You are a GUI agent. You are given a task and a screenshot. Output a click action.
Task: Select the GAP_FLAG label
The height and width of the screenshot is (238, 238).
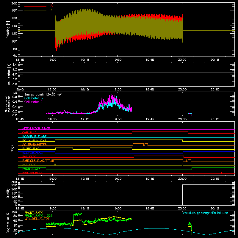click(29, 132)
